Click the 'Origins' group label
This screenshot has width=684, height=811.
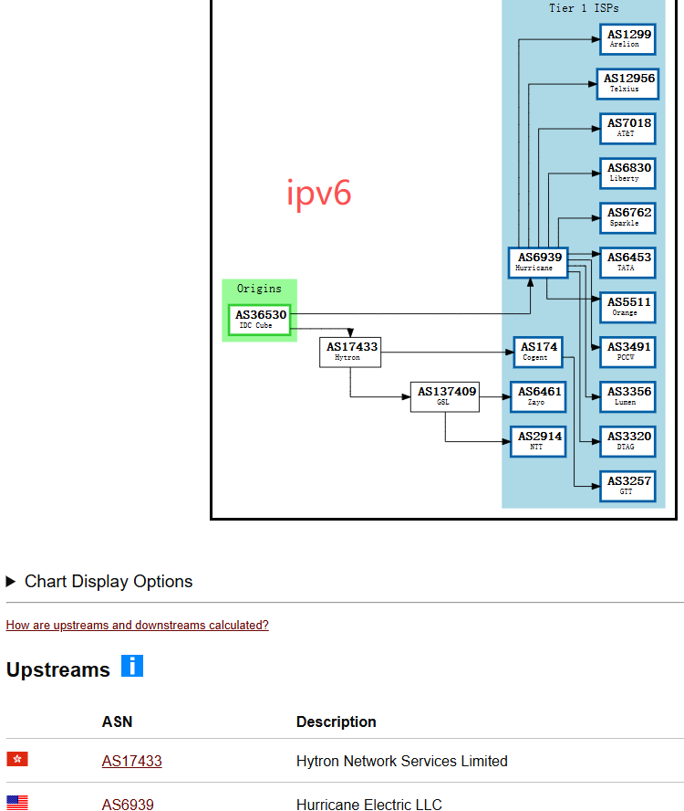click(259, 289)
